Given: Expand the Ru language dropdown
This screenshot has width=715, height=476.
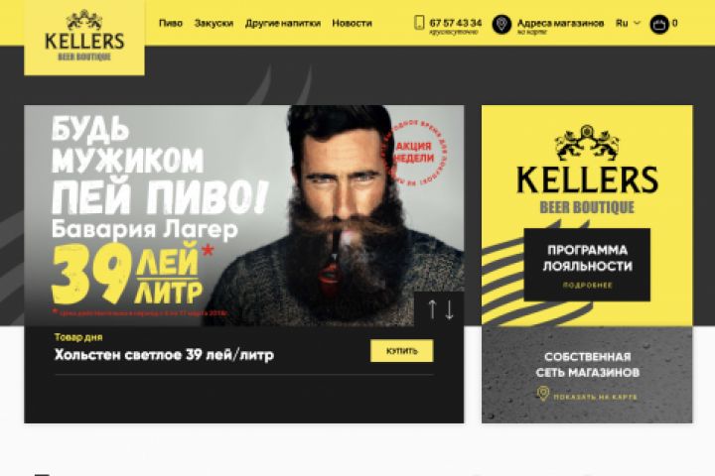Looking at the screenshot, I should coord(628,23).
